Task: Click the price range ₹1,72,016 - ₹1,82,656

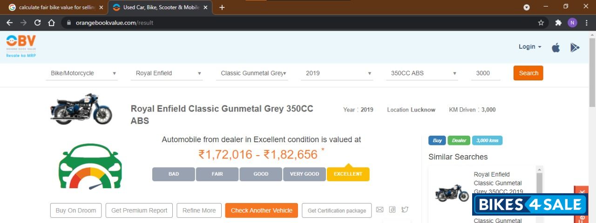Action: [x=258, y=155]
